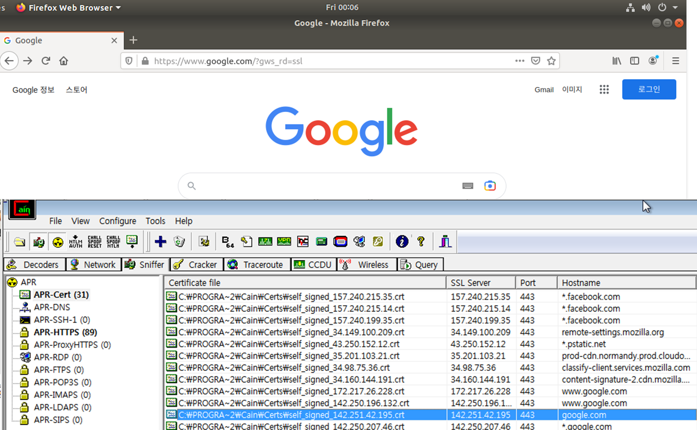The width and height of the screenshot is (697, 430).
Task: Click the Firefox home button
Action: [64, 61]
